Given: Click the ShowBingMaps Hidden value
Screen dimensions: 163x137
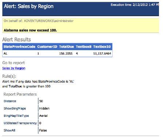Looking at the screenshot, I should click(44, 108).
